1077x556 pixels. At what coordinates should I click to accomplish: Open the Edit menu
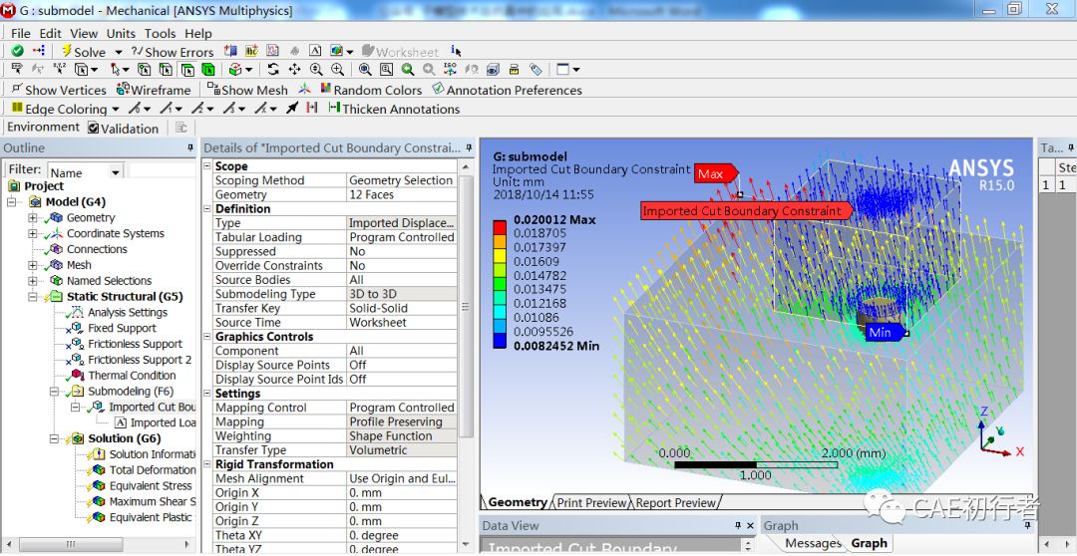tap(50, 33)
